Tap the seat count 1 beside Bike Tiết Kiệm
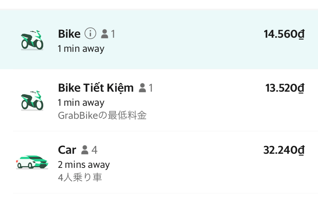 click(x=151, y=88)
